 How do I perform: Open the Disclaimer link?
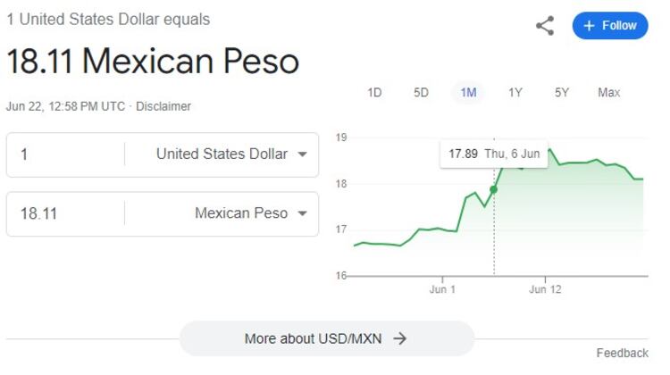[x=163, y=106]
